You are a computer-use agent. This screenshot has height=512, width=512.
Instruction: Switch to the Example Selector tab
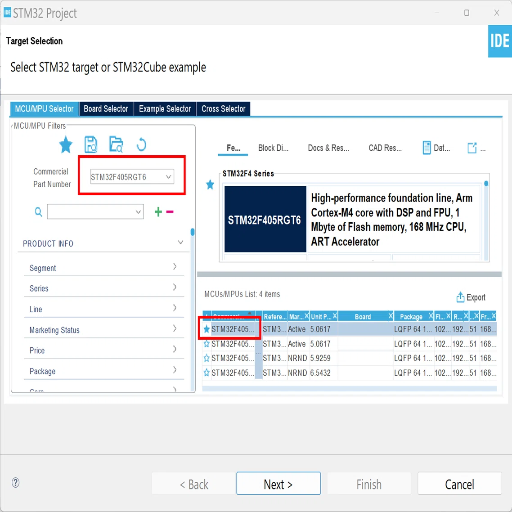pyautogui.click(x=165, y=109)
